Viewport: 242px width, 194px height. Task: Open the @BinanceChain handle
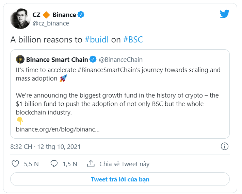120,59
